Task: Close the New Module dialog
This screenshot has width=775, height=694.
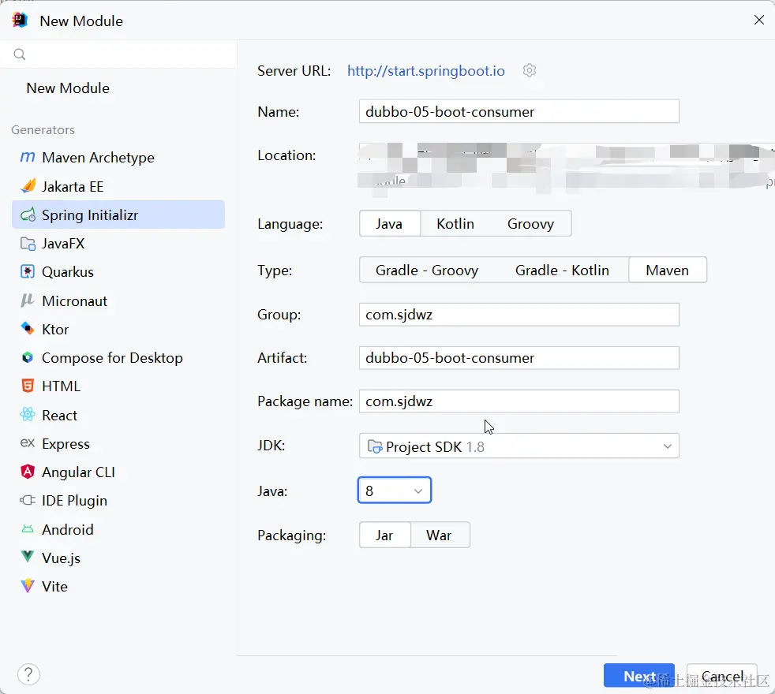Action: [x=759, y=20]
